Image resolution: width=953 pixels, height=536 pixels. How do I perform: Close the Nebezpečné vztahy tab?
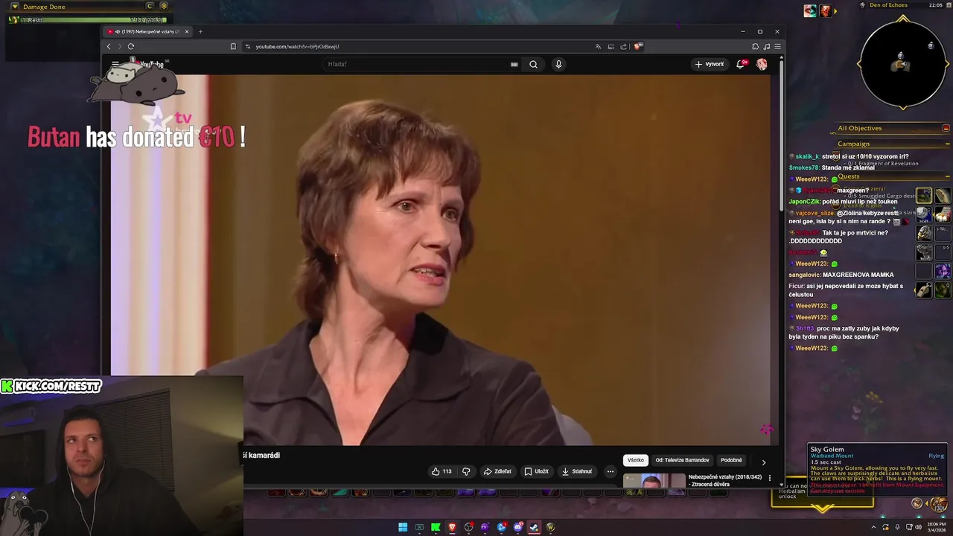point(187,31)
